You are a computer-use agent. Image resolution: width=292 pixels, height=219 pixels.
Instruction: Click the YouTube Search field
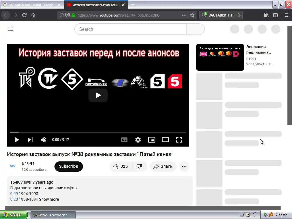click(x=131, y=29)
